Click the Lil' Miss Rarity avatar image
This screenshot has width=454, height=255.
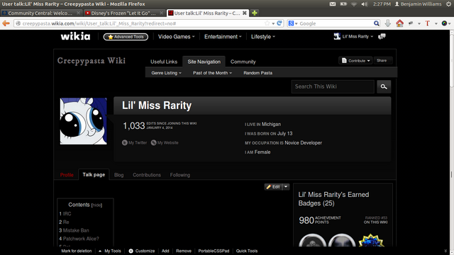84,121
